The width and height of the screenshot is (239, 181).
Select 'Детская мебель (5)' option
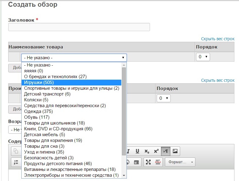click(x=72, y=135)
